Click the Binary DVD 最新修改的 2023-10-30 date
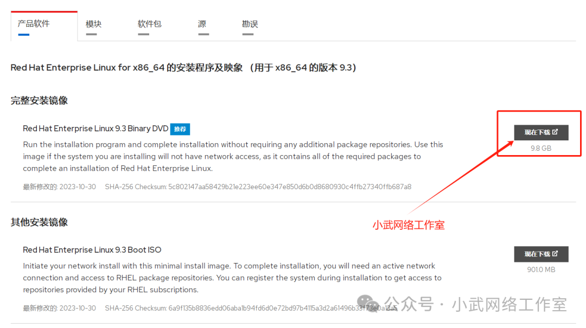This screenshot has width=586, height=328. point(60,187)
